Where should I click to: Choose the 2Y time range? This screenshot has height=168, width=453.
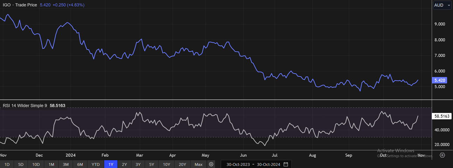click(125, 164)
